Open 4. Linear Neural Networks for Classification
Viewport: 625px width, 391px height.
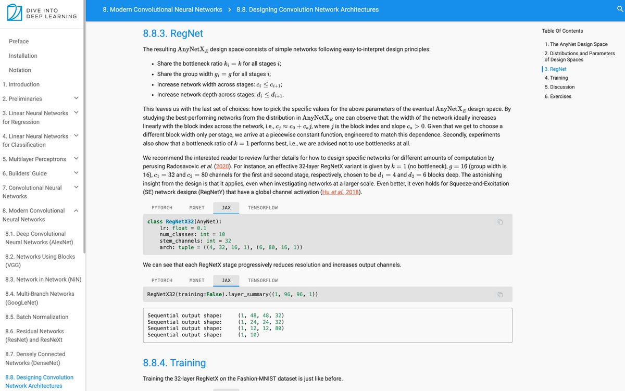pyautogui.click(x=35, y=140)
